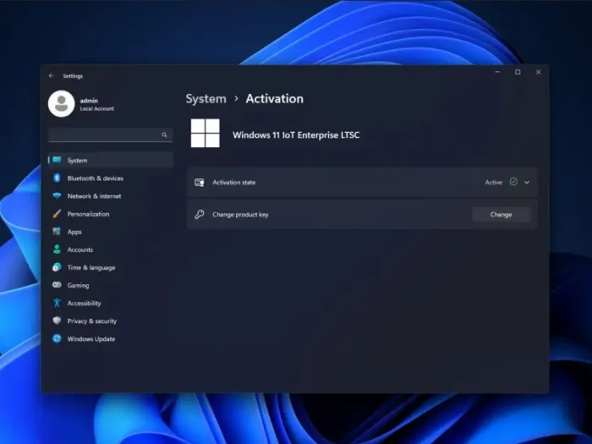This screenshot has width=592, height=444.
Task: Close the Settings window
Action: pyautogui.click(x=538, y=72)
